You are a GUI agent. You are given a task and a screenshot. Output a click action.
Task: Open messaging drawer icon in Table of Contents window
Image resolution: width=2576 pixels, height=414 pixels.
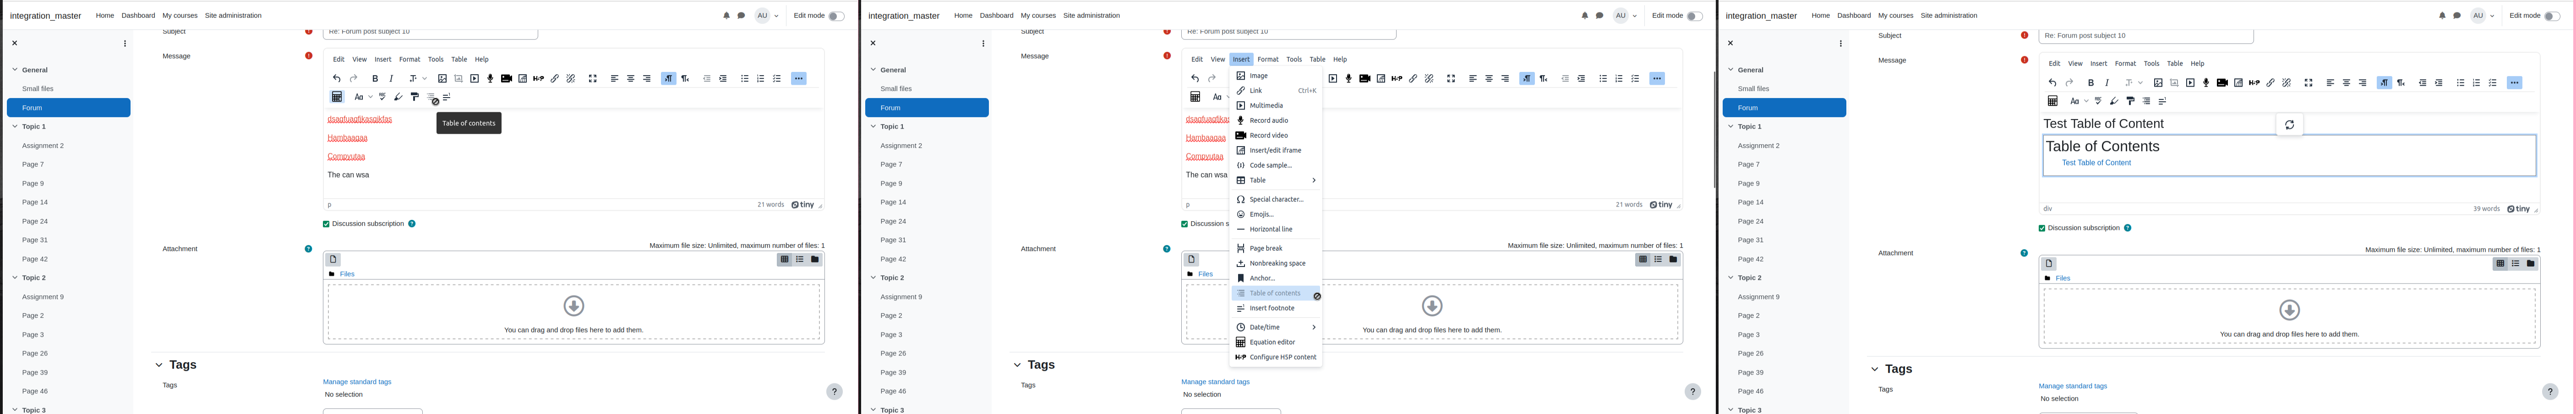pos(2457,16)
